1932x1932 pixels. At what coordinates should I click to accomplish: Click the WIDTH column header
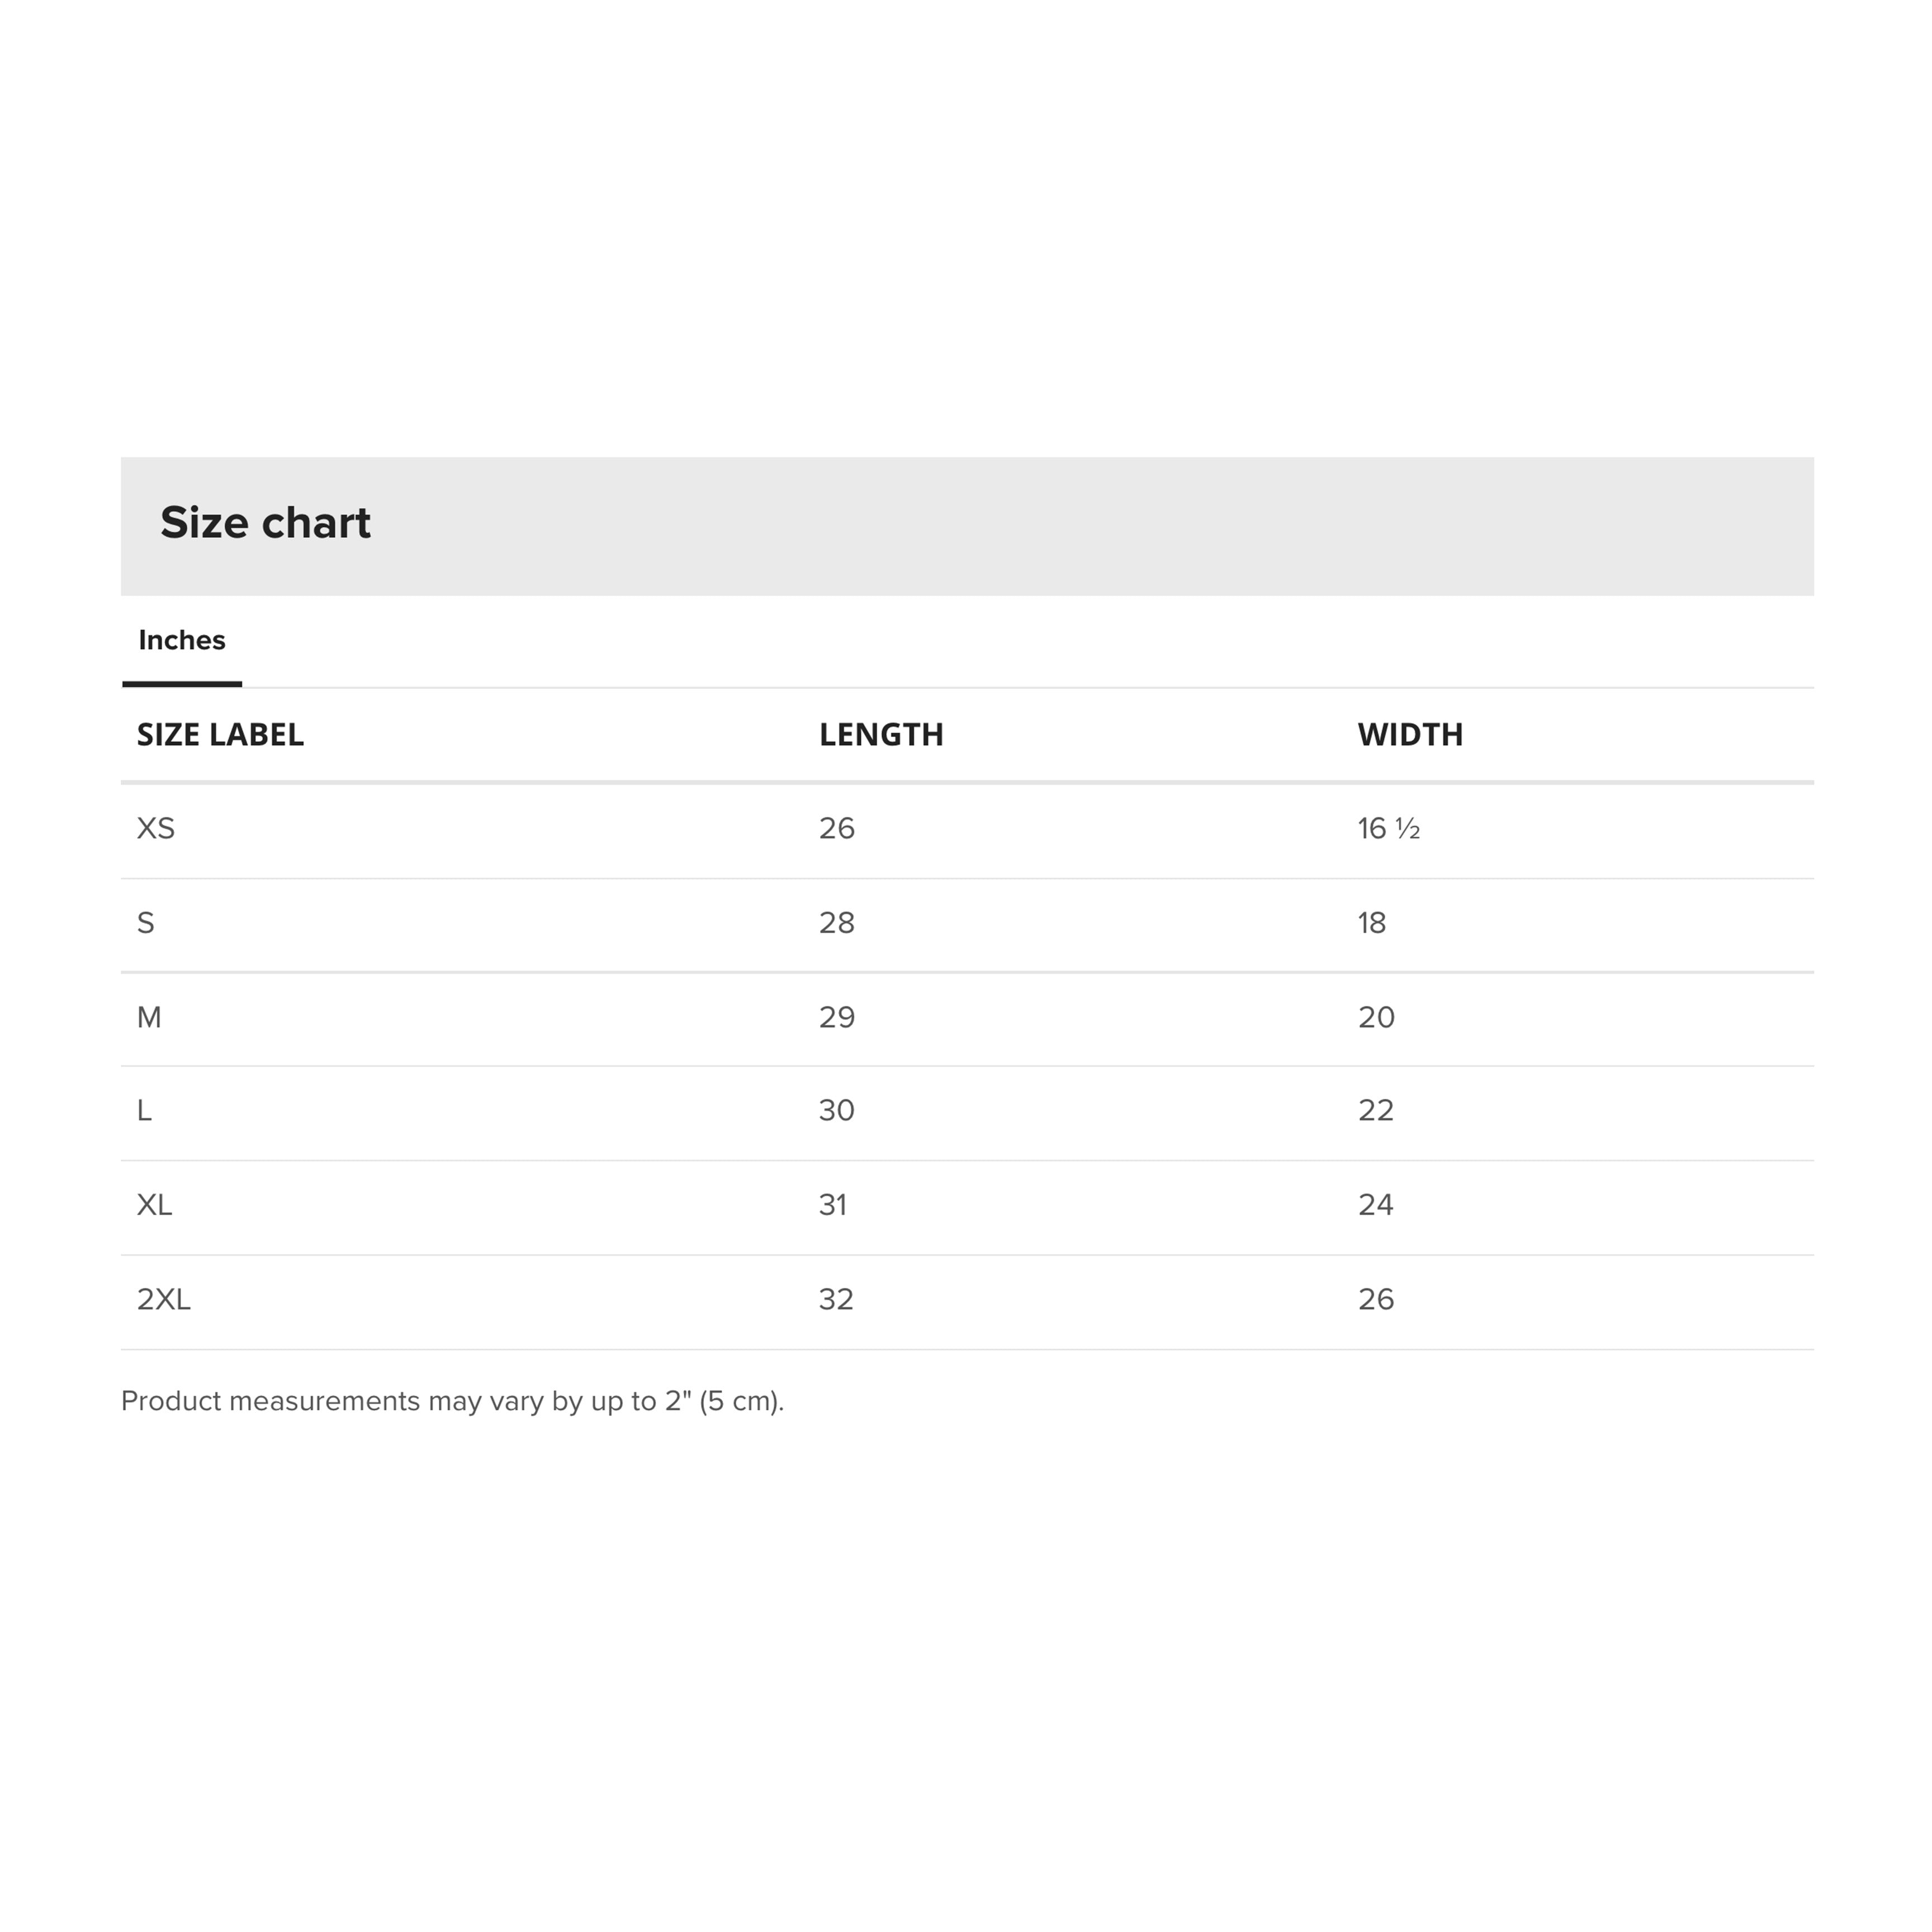[1410, 734]
